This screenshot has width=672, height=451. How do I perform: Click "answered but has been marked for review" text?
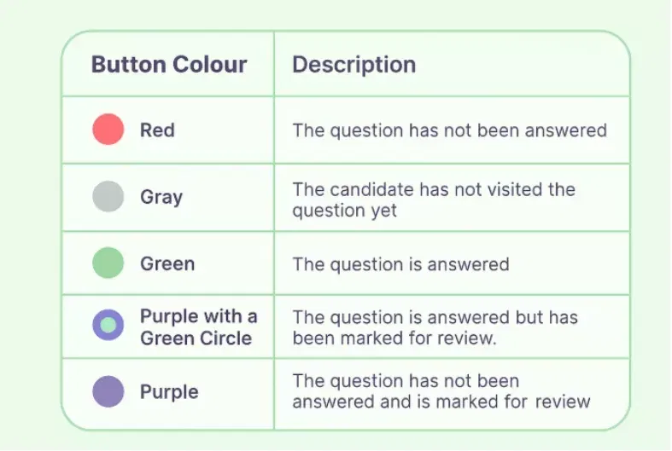tap(435, 327)
